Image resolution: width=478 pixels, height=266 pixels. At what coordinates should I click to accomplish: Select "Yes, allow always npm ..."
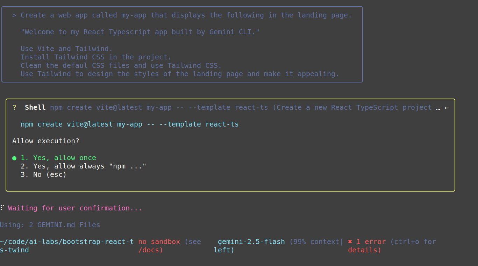coord(83,166)
